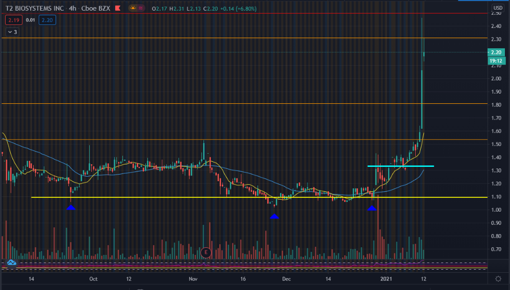Open chart settings gear icon
This screenshot has width=510, height=290.
498,278
